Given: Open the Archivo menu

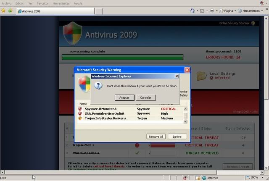Looking at the screenshot, I should click(x=7, y=3).
